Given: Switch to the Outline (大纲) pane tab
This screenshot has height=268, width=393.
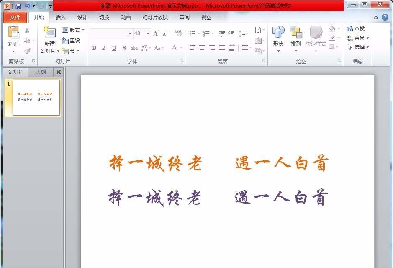Looking at the screenshot, I should 41,72.
